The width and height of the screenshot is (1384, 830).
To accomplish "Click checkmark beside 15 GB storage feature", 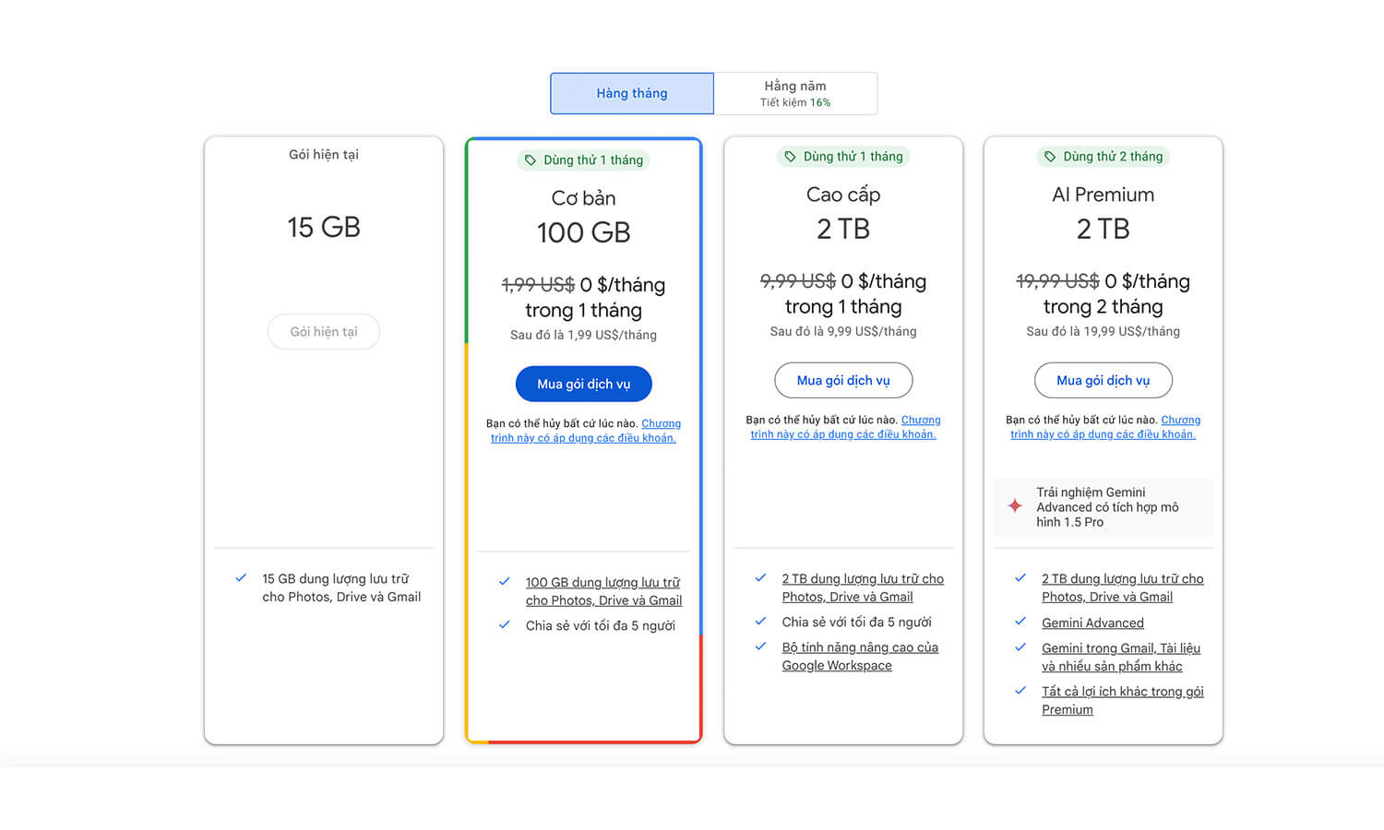I will coord(241,578).
